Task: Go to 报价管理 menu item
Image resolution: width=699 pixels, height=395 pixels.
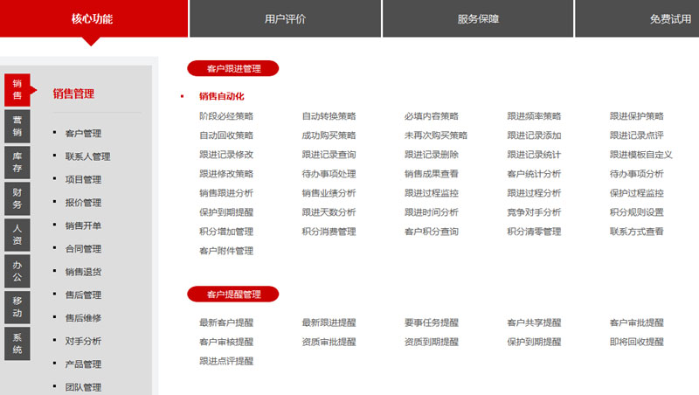Action: tap(83, 203)
